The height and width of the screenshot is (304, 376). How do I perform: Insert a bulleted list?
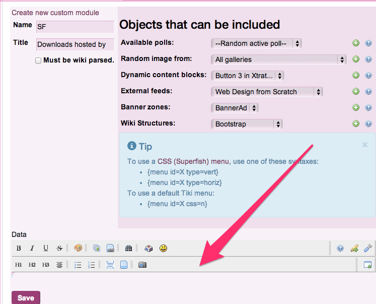(78, 265)
